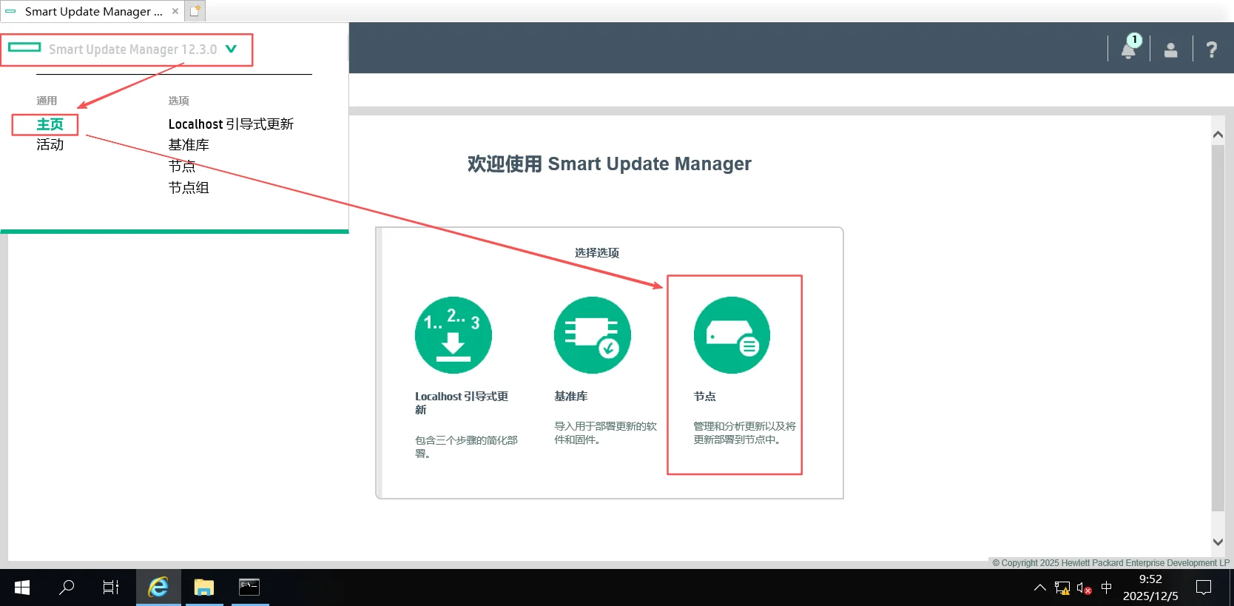
Task: Open the taskbar search magnifier
Action: pyautogui.click(x=67, y=588)
